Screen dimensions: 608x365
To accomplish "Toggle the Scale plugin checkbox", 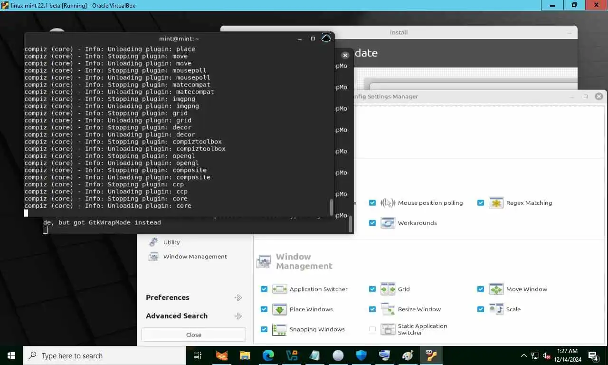I will point(481,309).
